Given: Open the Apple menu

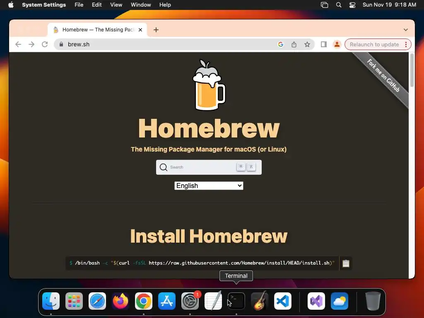Looking at the screenshot, I should tap(11, 5).
